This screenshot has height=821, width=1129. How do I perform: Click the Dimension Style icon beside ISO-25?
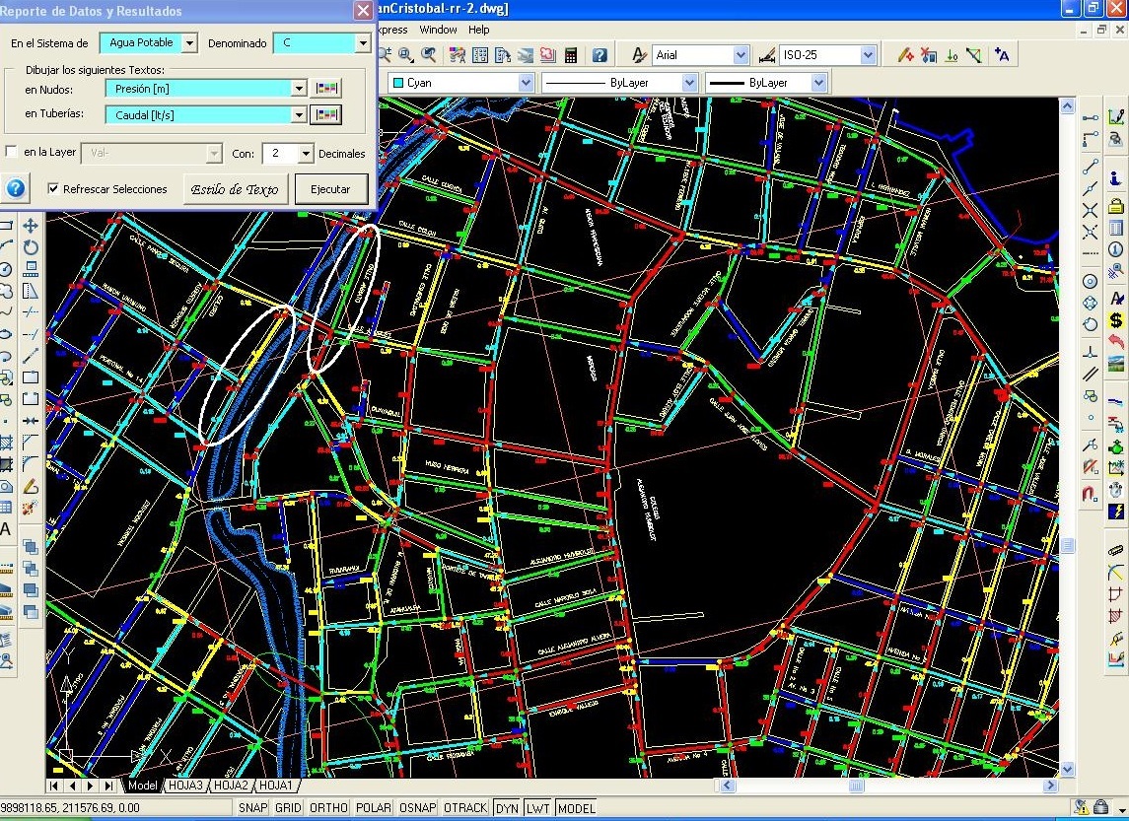point(768,55)
